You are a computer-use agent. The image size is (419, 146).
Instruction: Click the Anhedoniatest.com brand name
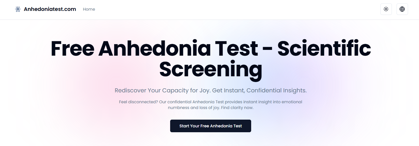coord(50,9)
